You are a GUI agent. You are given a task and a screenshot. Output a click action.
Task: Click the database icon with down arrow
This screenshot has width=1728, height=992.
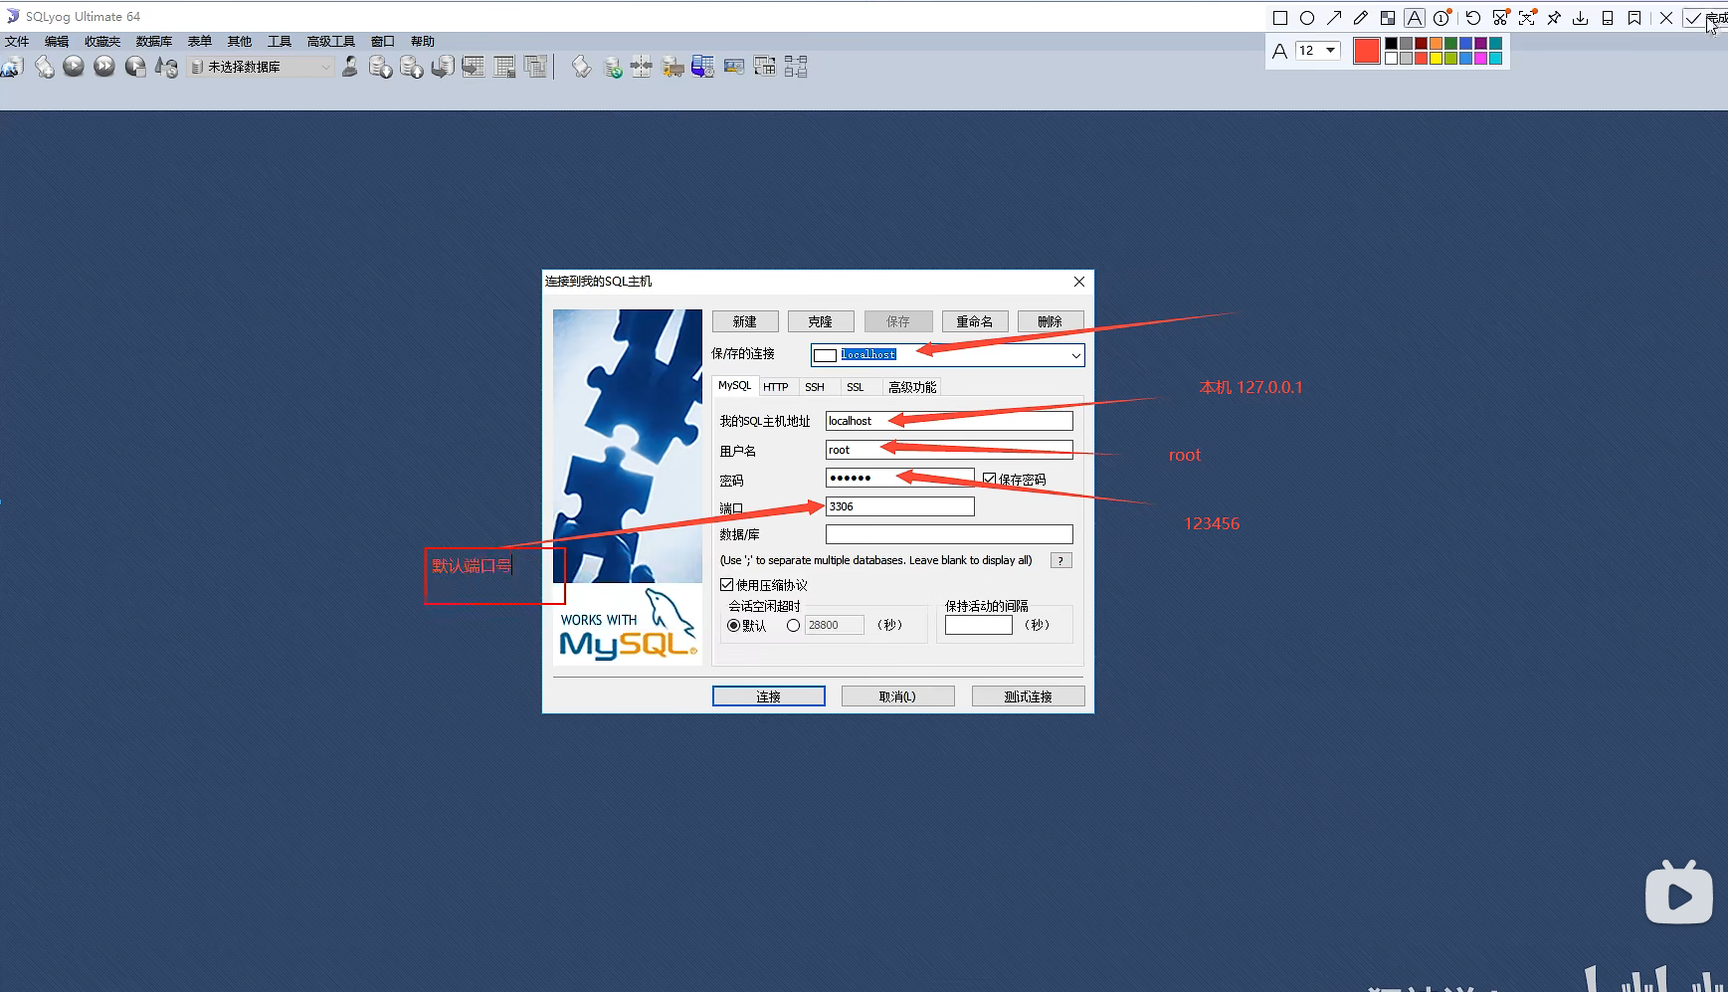tap(380, 67)
